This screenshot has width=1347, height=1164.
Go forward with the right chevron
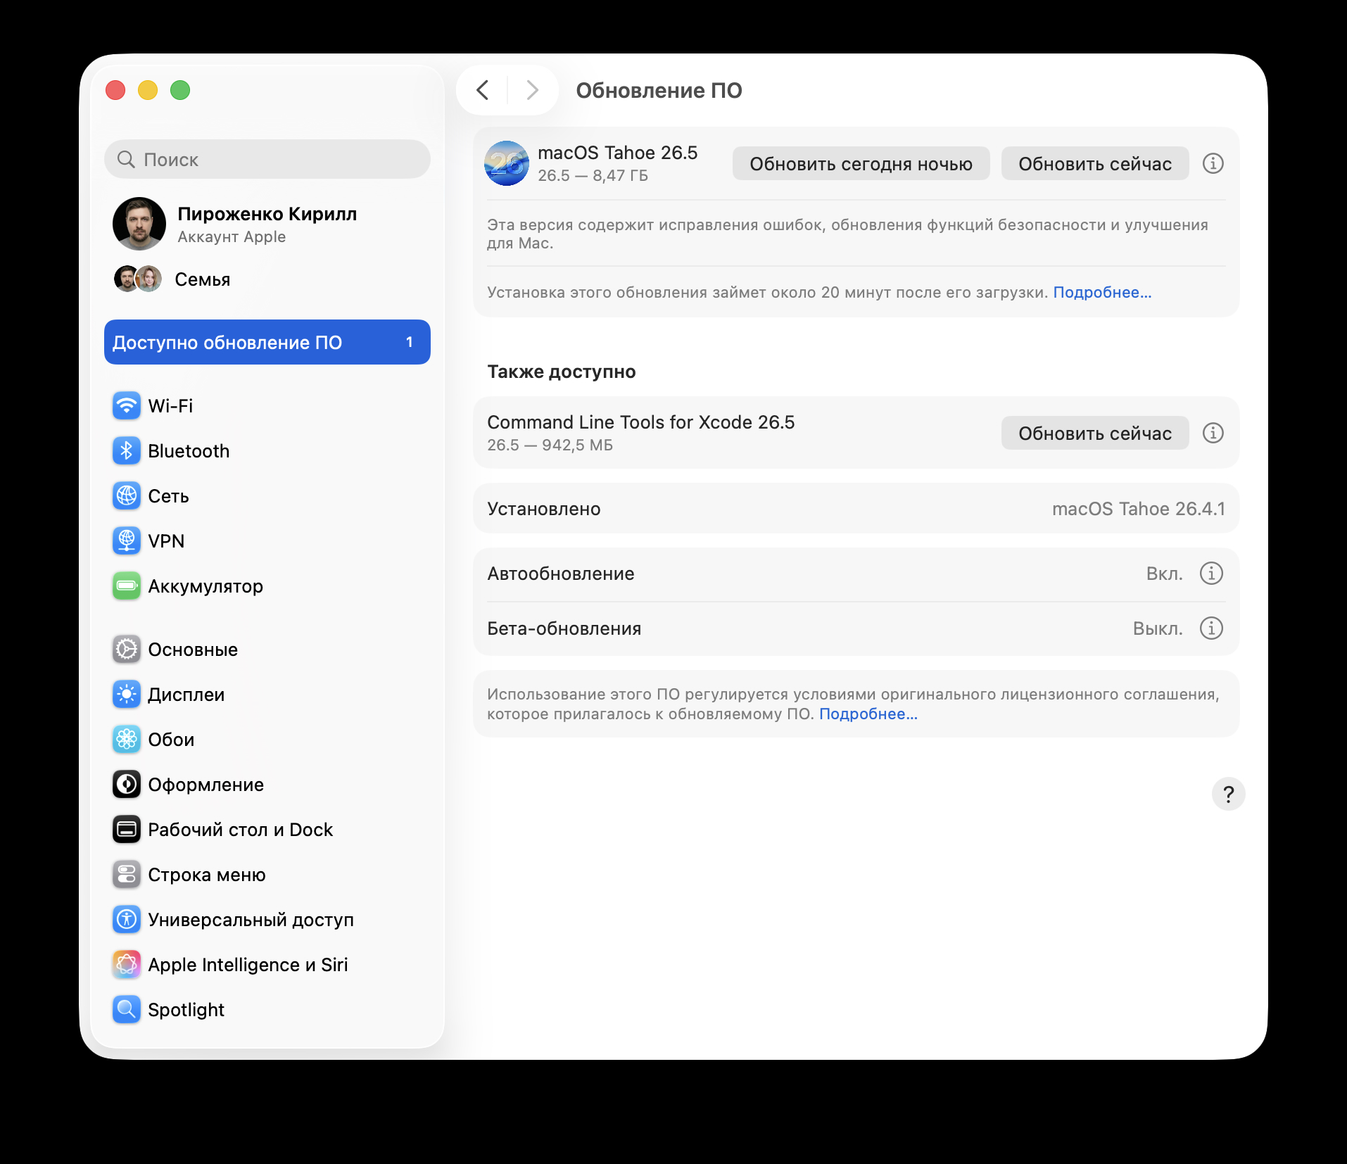click(533, 90)
